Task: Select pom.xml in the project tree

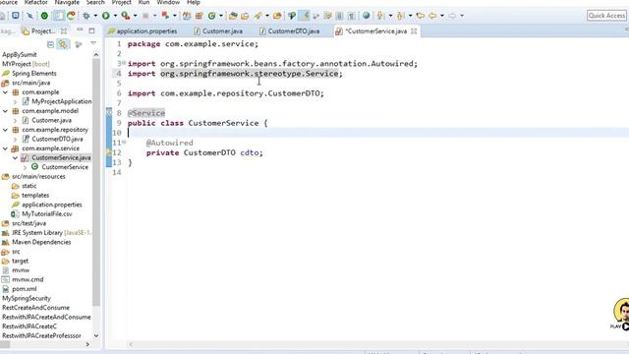Action: [x=20, y=289]
